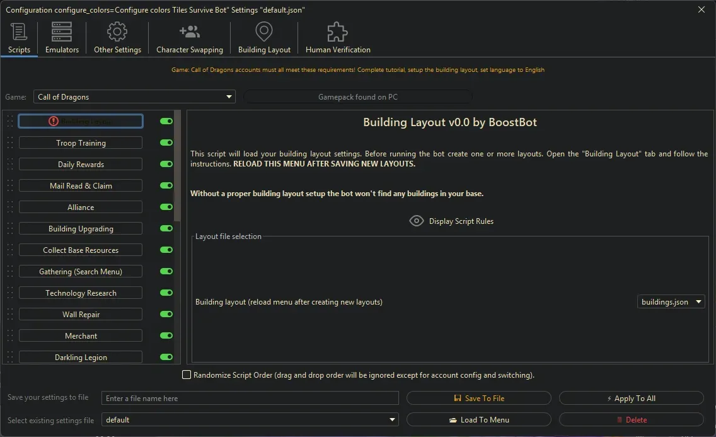The height and width of the screenshot is (437, 716).
Task: Click the red error icon on Building Layout
Action: (x=53, y=121)
